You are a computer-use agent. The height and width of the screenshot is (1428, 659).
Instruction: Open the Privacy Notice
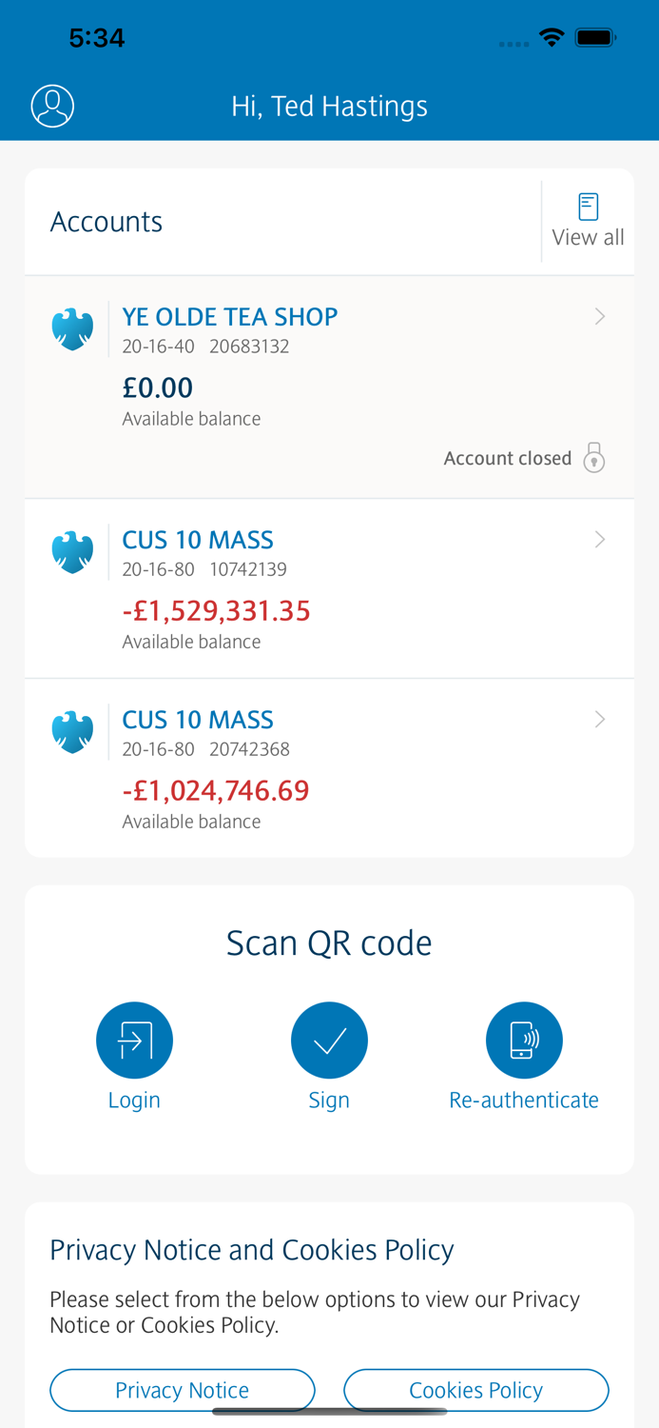pyautogui.click(x=182, y=1390)
